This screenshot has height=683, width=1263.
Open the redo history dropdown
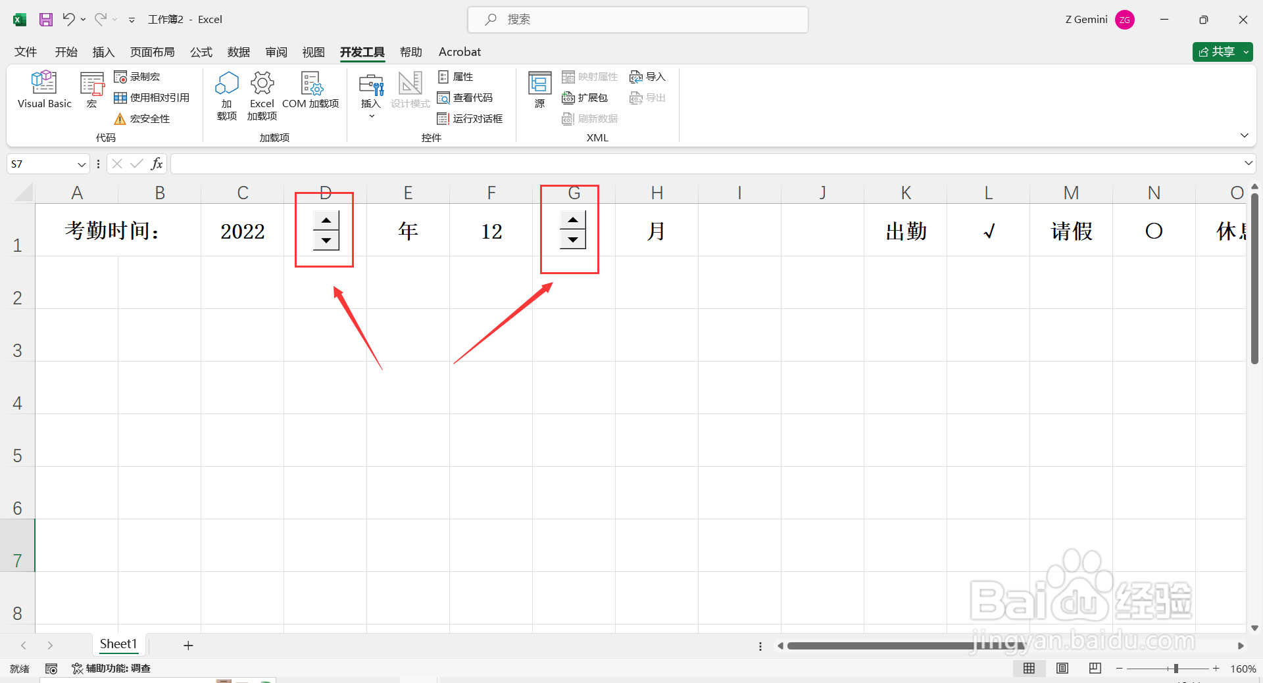tap(114, 19)
